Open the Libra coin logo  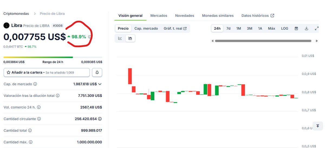tap(6, 26)
